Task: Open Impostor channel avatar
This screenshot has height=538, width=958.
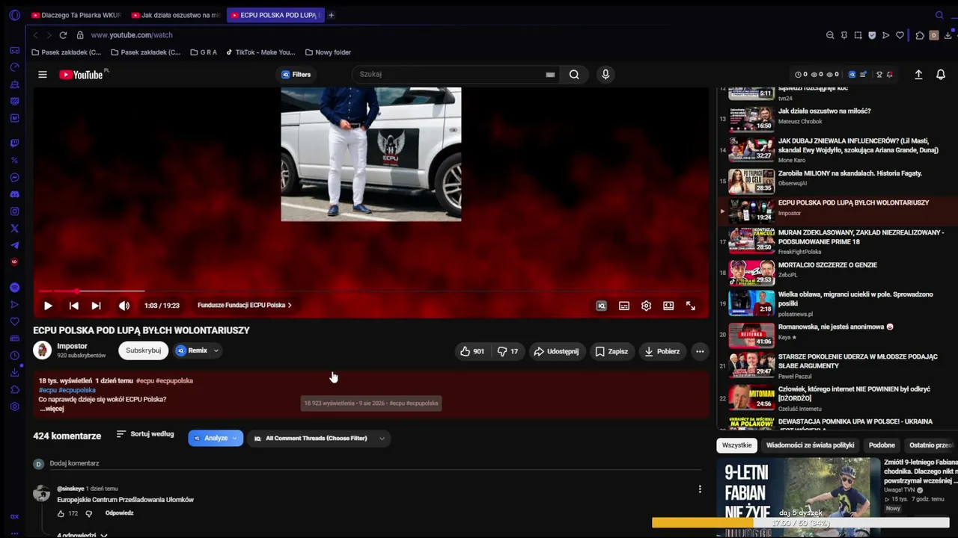Action: [x=43, y=350]
